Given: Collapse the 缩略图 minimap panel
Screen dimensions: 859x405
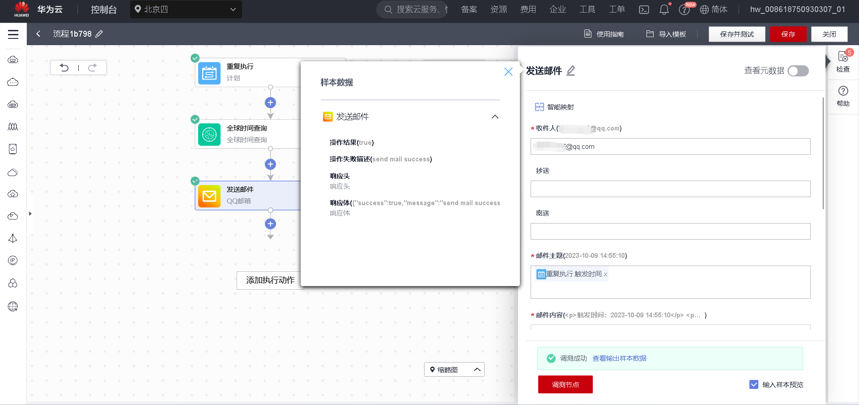Looking at the screenshot, I should [x=476, y=370].
